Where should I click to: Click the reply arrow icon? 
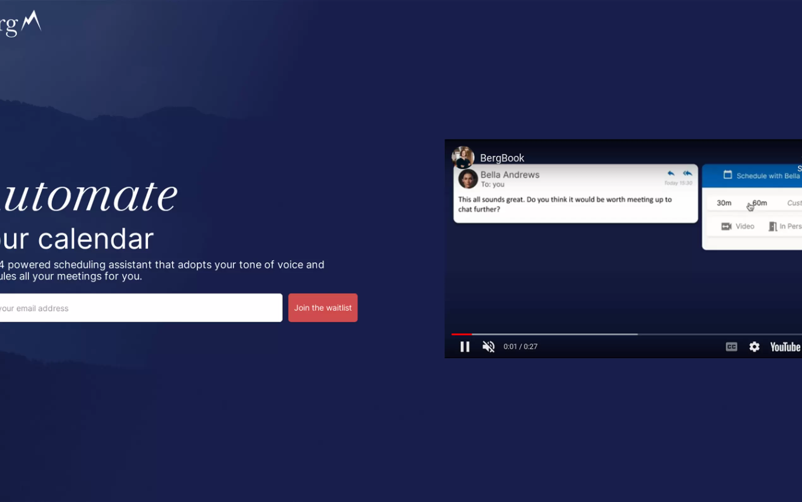[671, 173]
